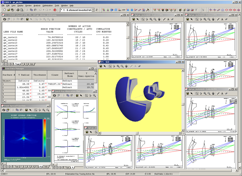
Task: Click the Y Radius column header
Action: [24, 75]
